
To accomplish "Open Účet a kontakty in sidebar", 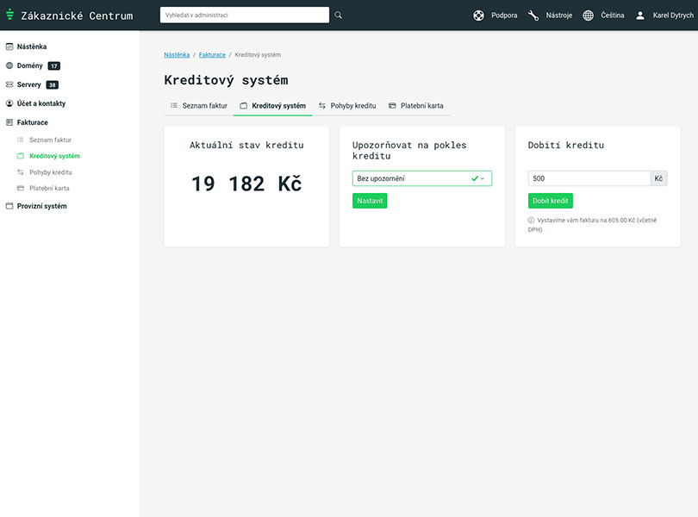I will (41, 103).
